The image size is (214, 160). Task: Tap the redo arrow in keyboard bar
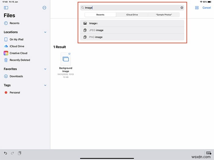(x=13, y=153)
